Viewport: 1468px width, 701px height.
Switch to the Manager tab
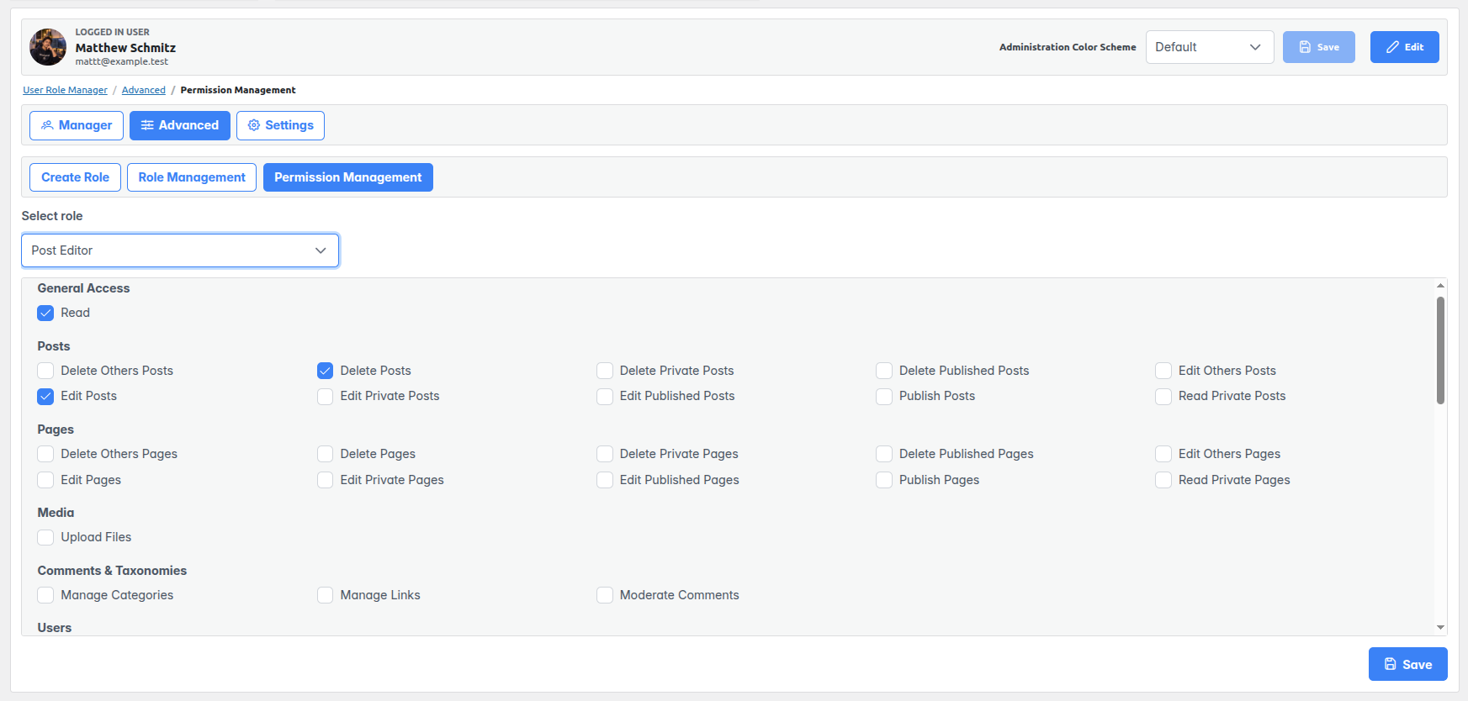point(77,125)
